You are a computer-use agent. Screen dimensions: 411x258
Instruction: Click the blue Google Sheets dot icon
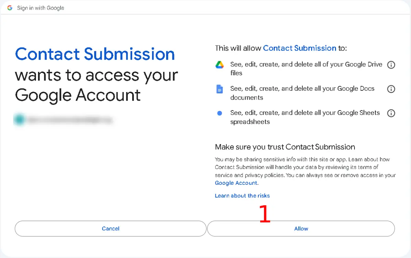click(220, 113)
